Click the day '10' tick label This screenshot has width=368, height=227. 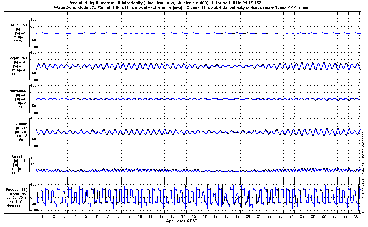(x=140, y=217)
